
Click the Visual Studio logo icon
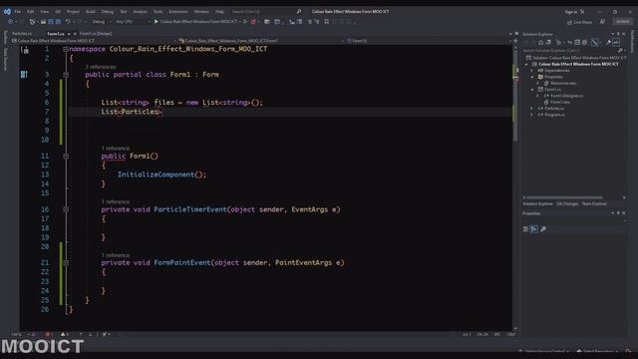7,12
